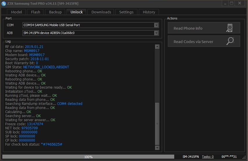Image resolution: width=248 pixels, height=161 pixels.
Task: Click the 00**-**31 status bar serial
Action: click(229, 157)
